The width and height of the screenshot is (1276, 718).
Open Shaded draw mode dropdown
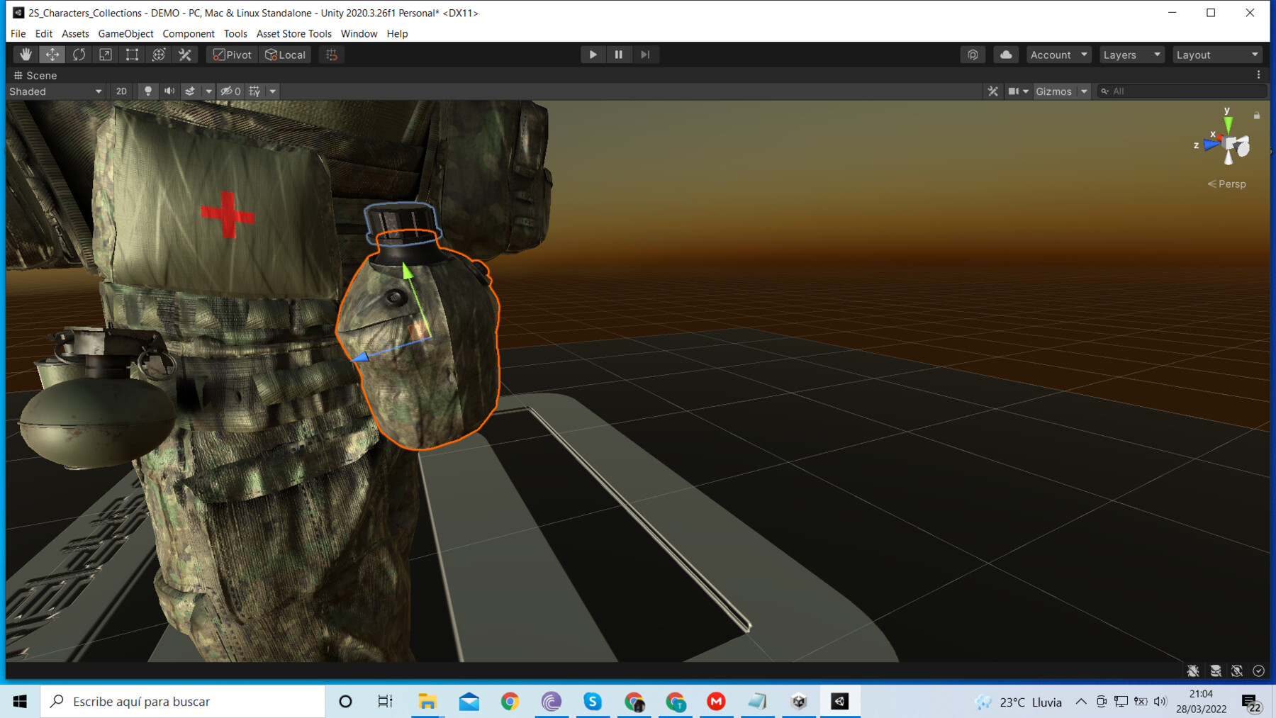tap(55, 91)
